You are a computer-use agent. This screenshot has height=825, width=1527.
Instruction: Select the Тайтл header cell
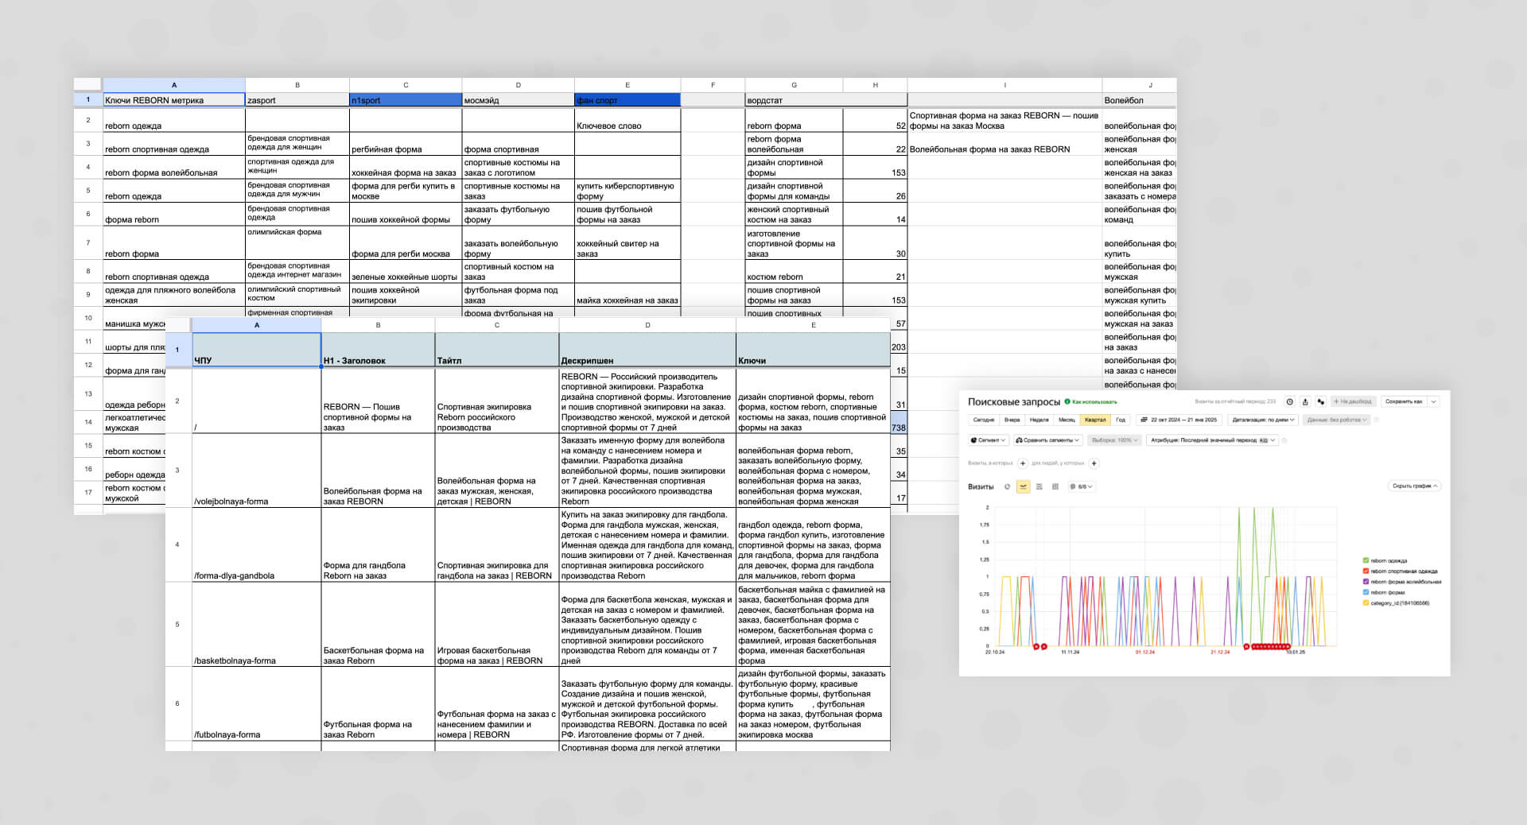tap(497, 350)
